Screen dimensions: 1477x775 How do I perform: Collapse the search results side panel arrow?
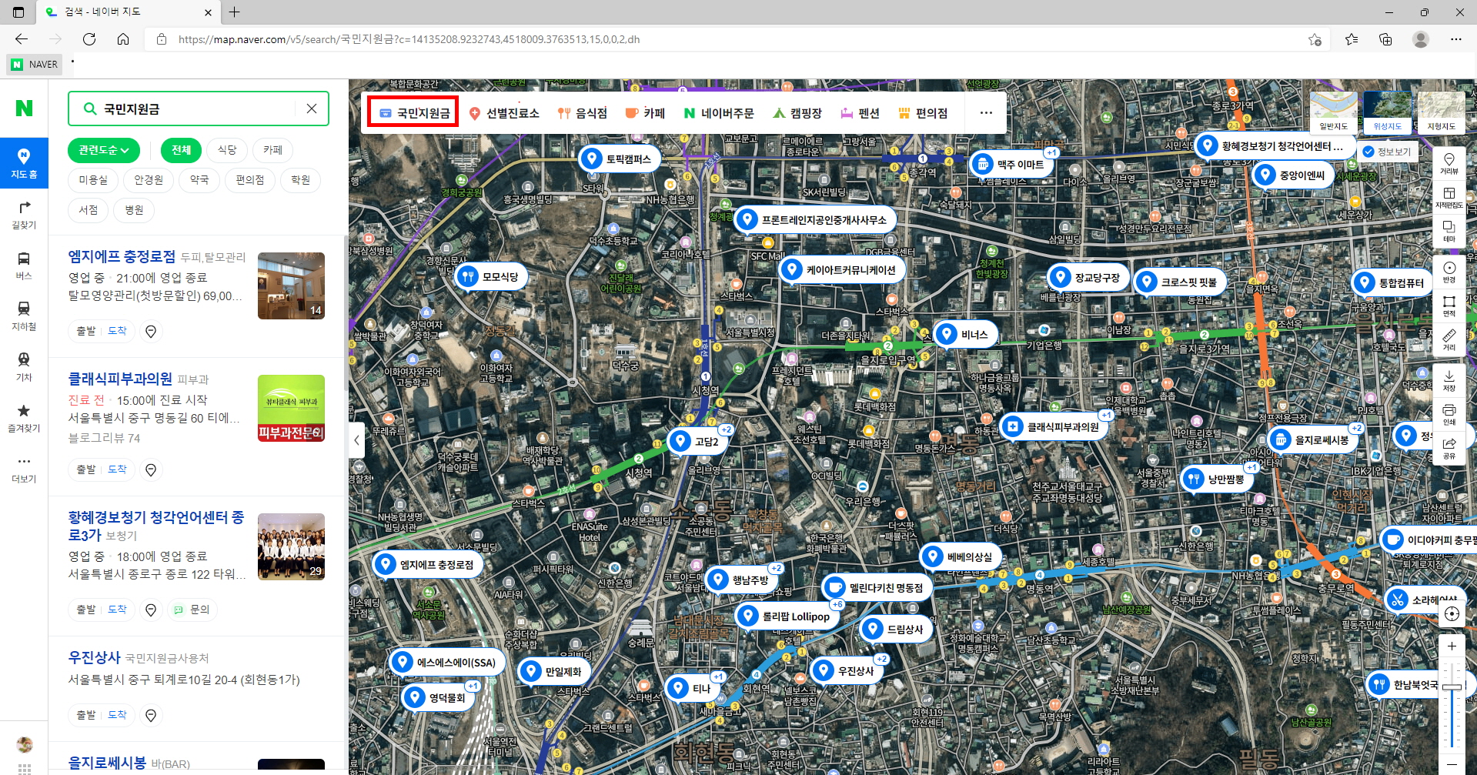[356, 440]
